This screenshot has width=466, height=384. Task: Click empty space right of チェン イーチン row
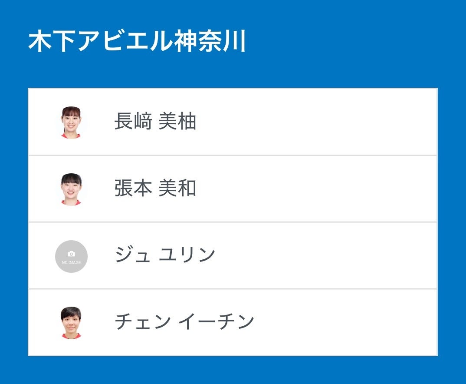[x=338, y=322]
